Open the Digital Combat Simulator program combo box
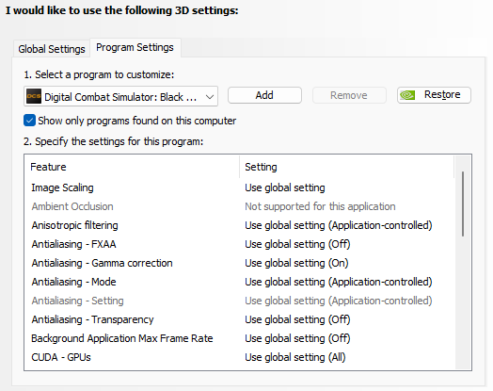The image size is (493, 391). click(120, 96)
